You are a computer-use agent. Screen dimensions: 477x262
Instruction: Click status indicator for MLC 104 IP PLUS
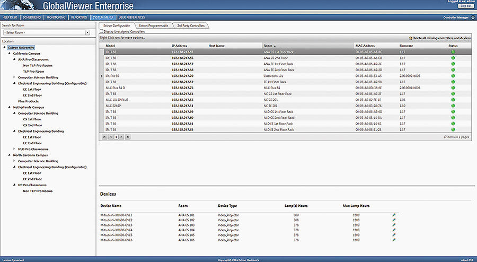pos(453,100)
